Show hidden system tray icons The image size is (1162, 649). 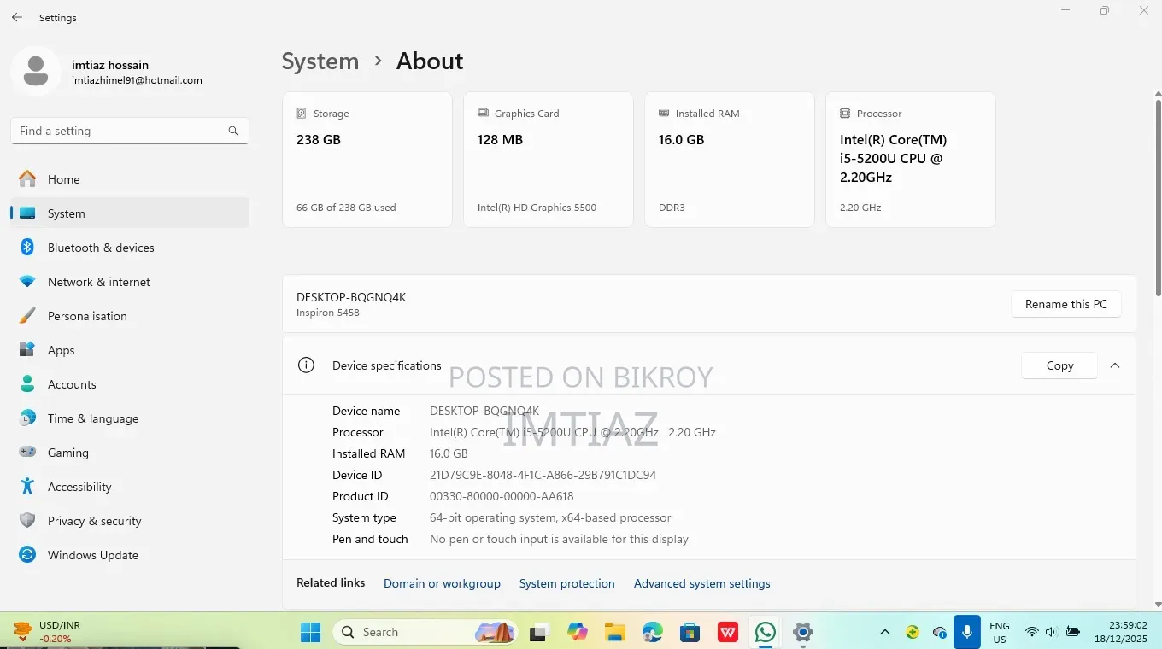885,632
